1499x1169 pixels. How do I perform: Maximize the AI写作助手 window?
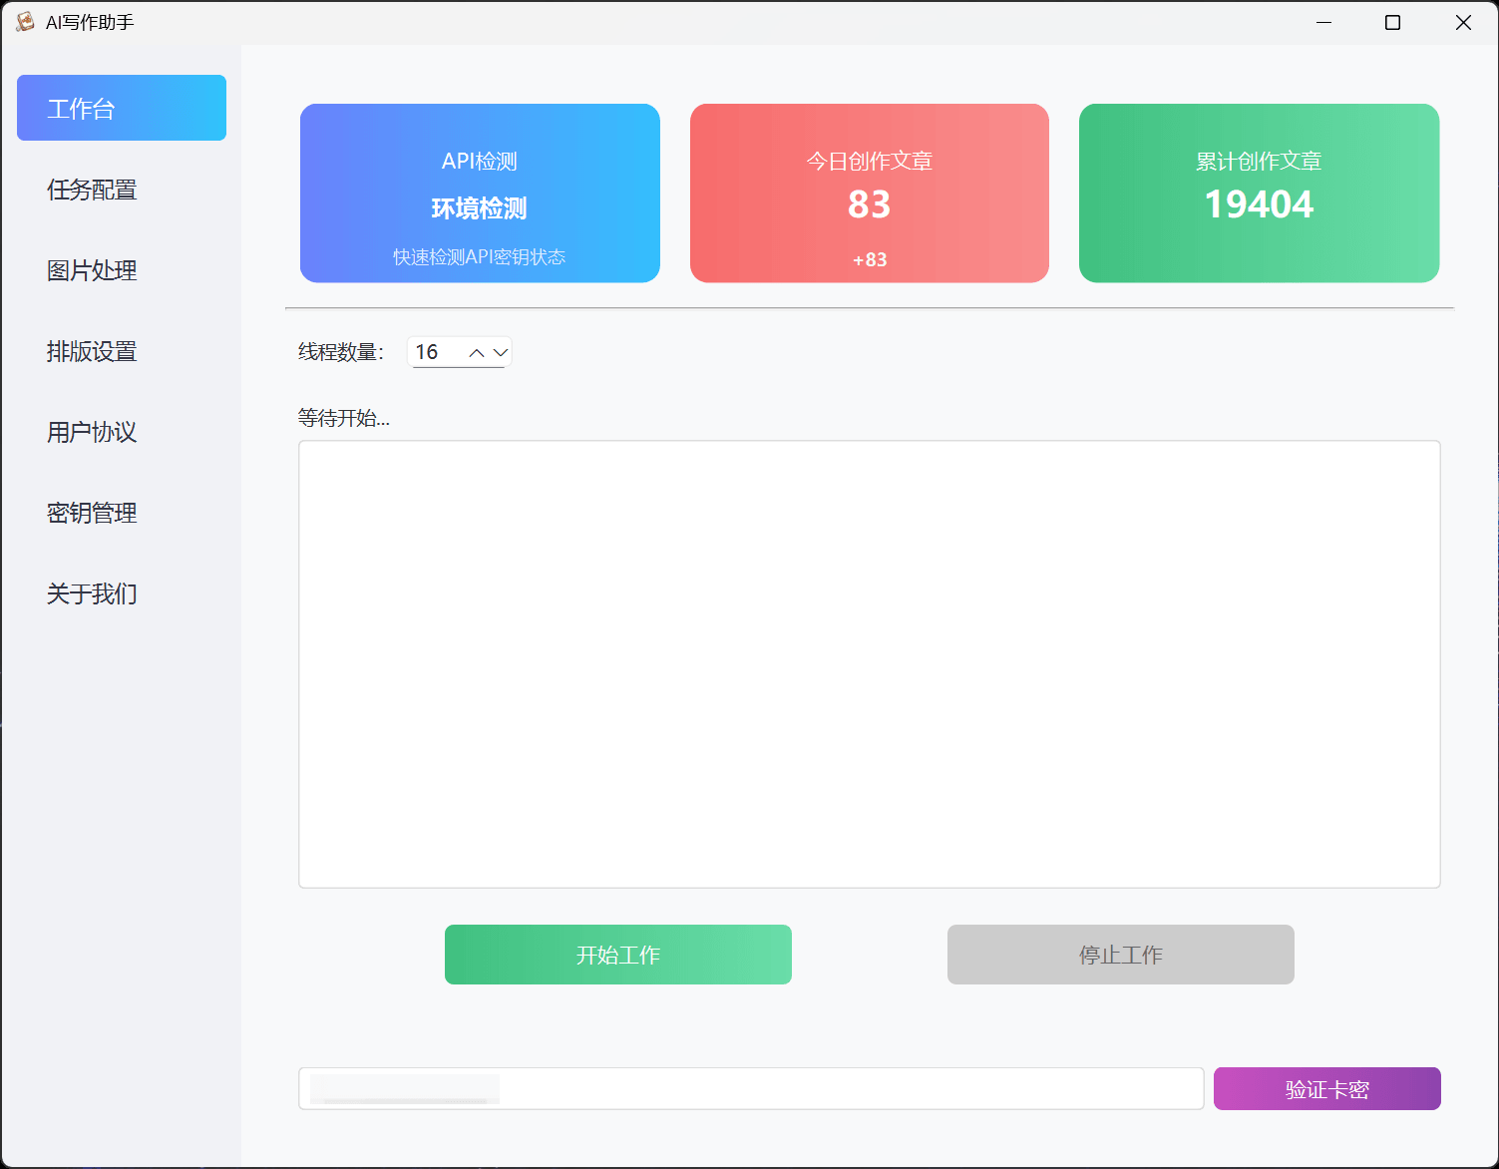coord(1392,22)
